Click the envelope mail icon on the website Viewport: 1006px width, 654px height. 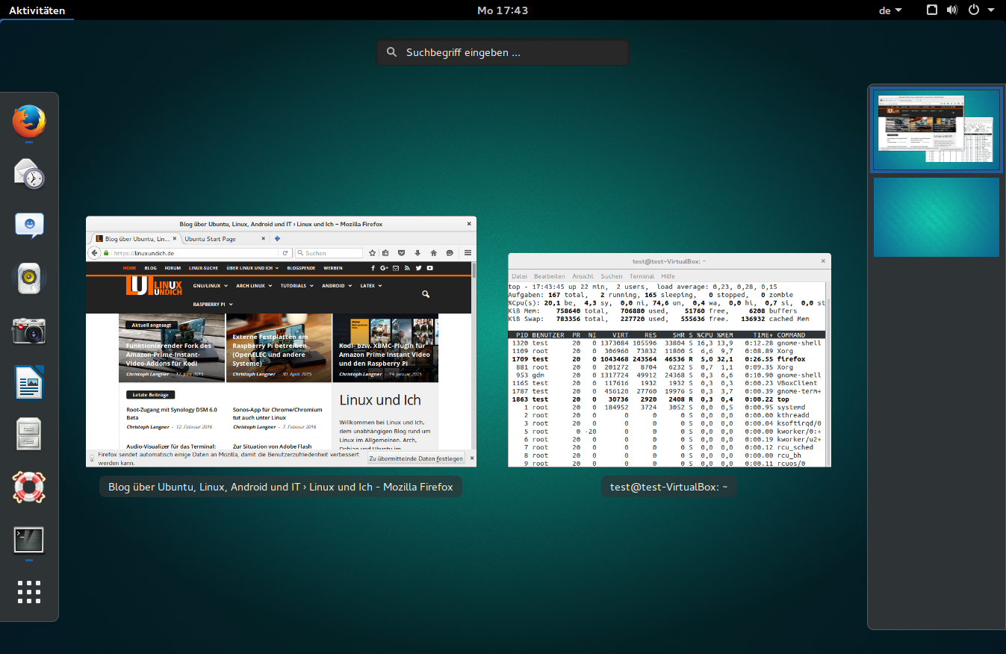pos(396,268)
